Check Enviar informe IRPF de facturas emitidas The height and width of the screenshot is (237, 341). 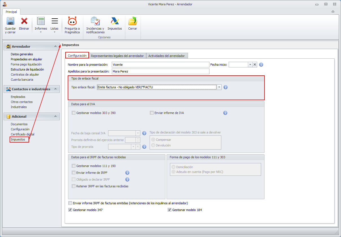coord(70,203)
